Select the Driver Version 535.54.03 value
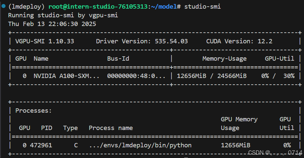The image size is (304, 158). (142, 41)
